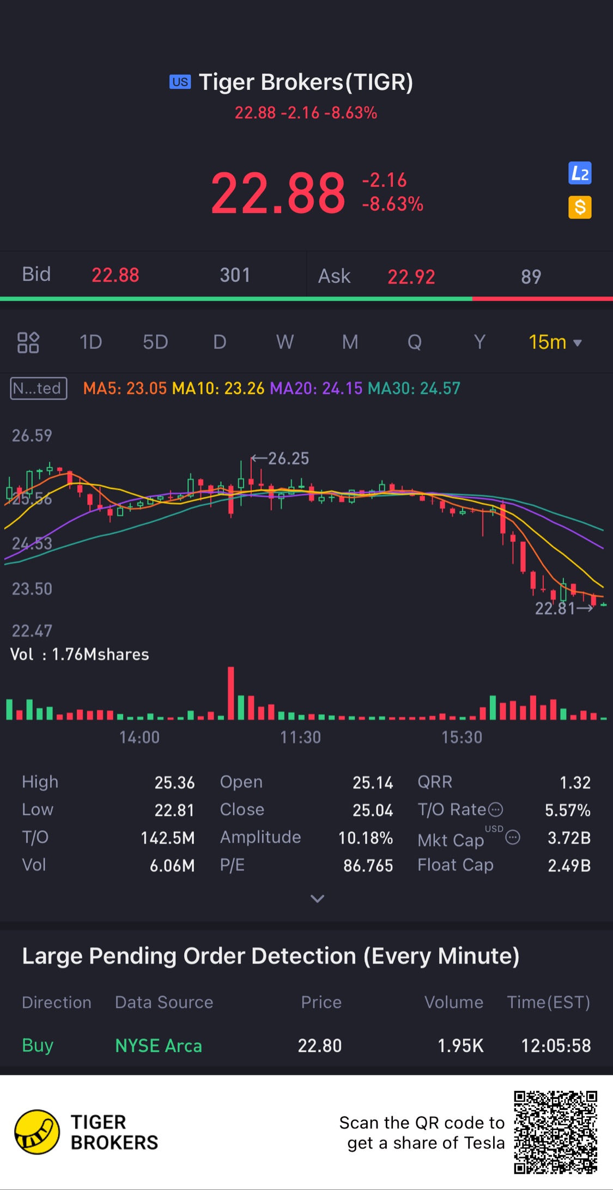Image resolution: width=613 pixels, height=1190 pixels.
Task: Tap the 15:30 time axis label
Action: pyautogui.click(x=462, y=738)
